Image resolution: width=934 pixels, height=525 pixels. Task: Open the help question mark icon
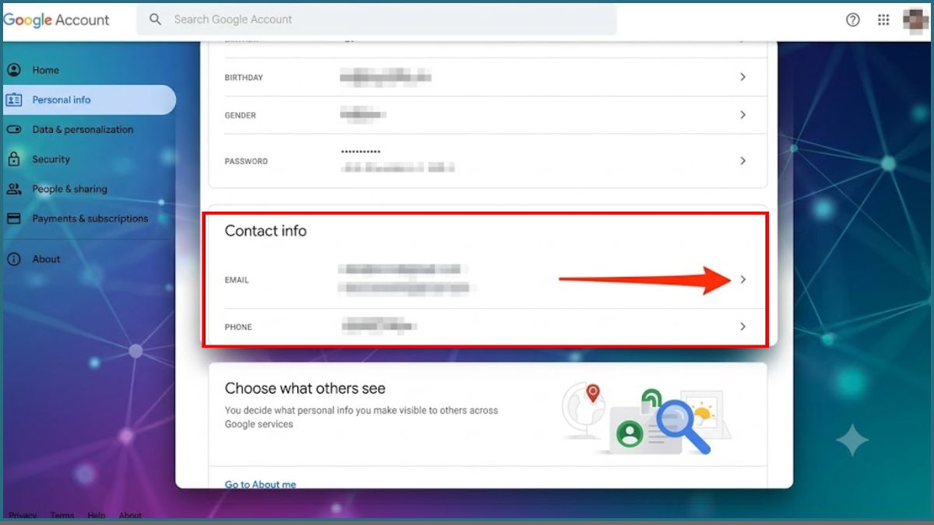pyautogui.click(x=853, y=20)
